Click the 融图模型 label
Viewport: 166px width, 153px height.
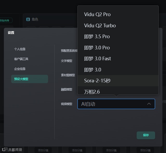[x=67, y=89]
